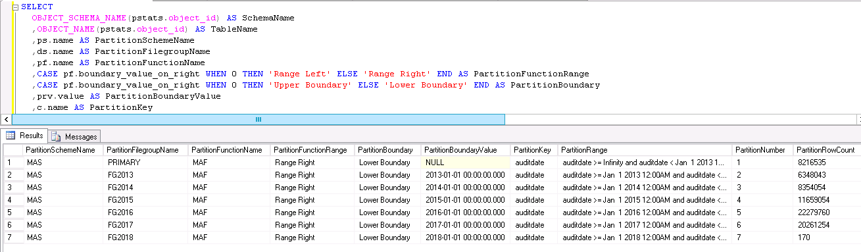Select the PartitionFunctionRange column header
The height and width of the screenshot is (252, 861).
[313, 150]
